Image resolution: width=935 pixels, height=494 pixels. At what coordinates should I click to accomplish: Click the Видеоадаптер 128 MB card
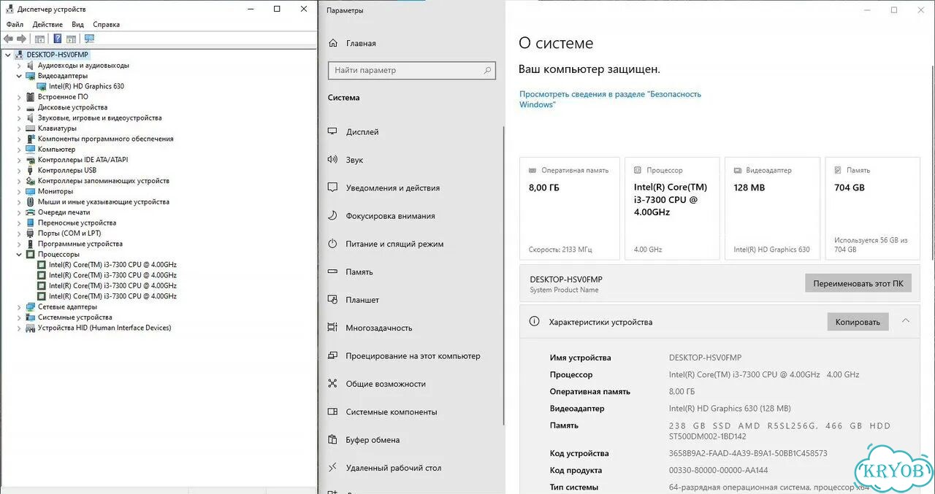(774, 209)
